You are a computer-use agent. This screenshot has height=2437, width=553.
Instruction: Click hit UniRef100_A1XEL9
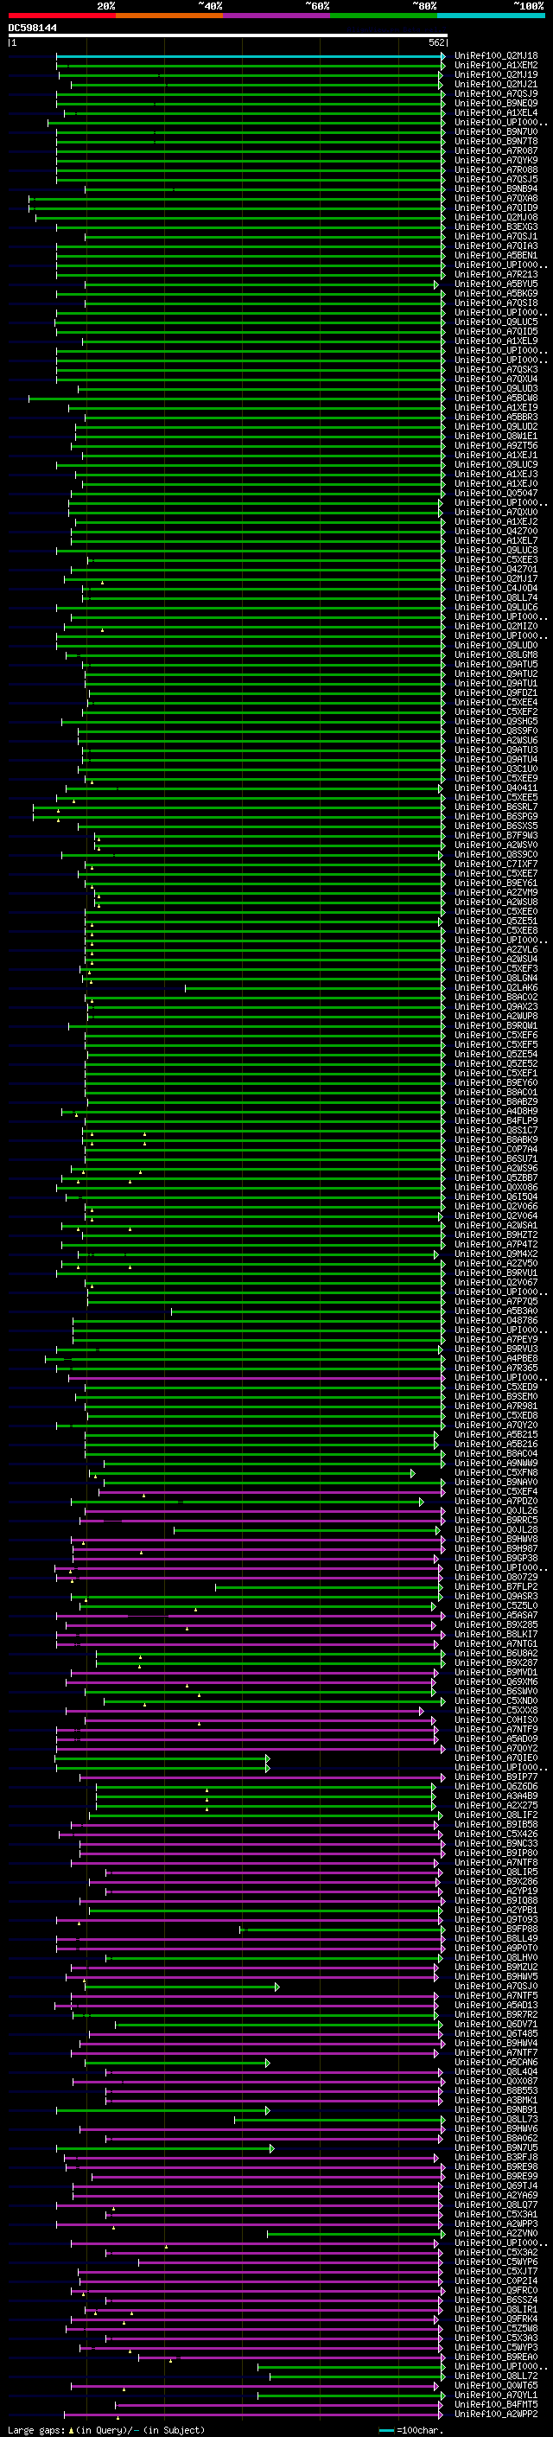[496, 341]
